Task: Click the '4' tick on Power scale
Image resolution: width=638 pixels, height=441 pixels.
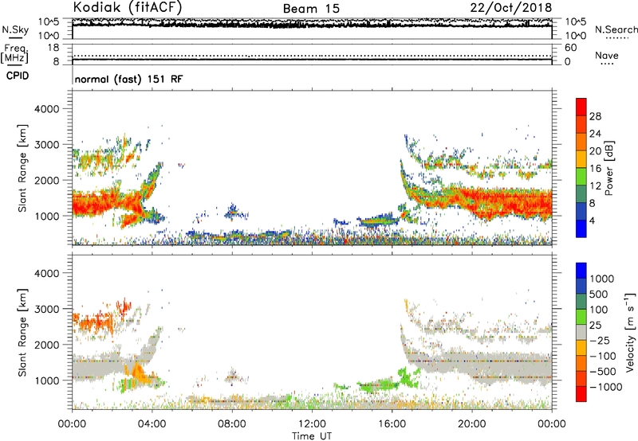Action: point(593,221)
